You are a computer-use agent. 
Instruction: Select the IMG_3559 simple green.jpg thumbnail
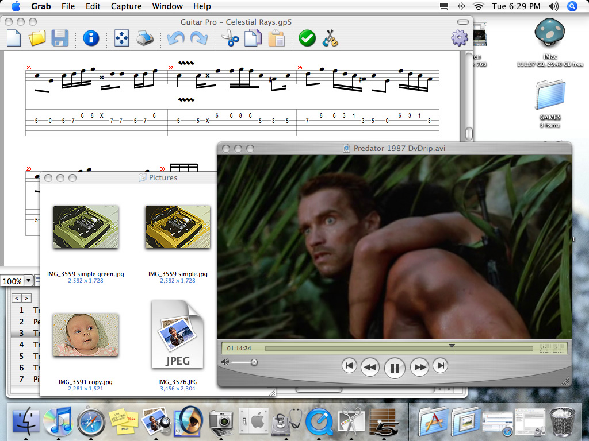click(86, 227)
